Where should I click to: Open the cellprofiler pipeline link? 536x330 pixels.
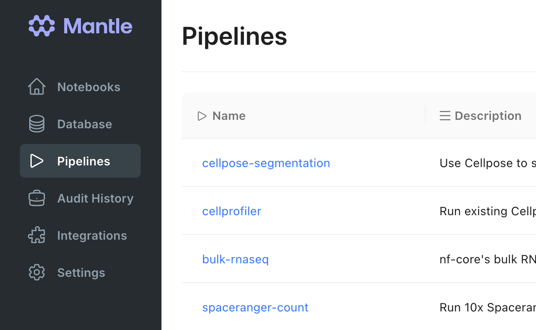point(232,211)
